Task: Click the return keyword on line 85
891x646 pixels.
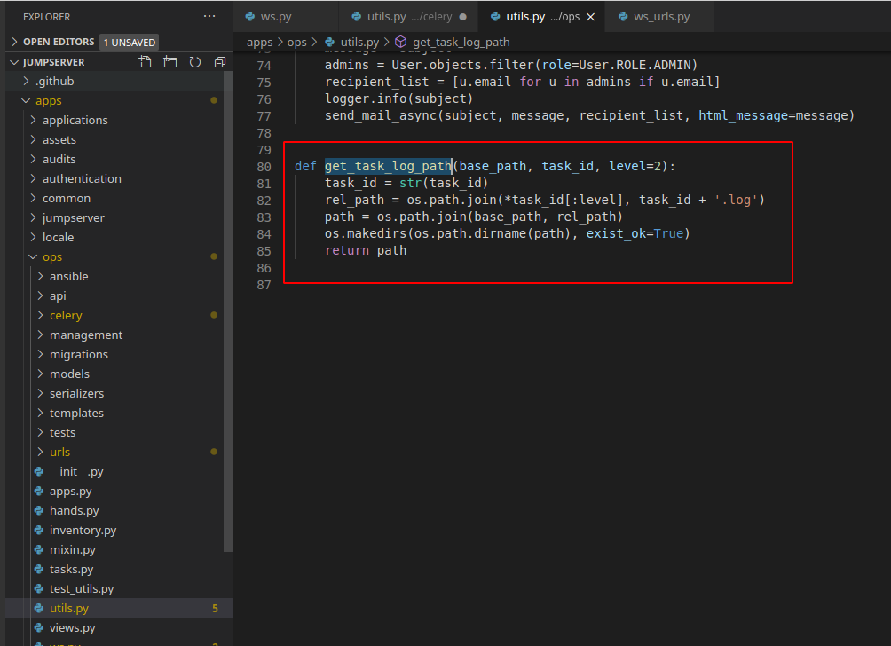Action: coord(347,250)
